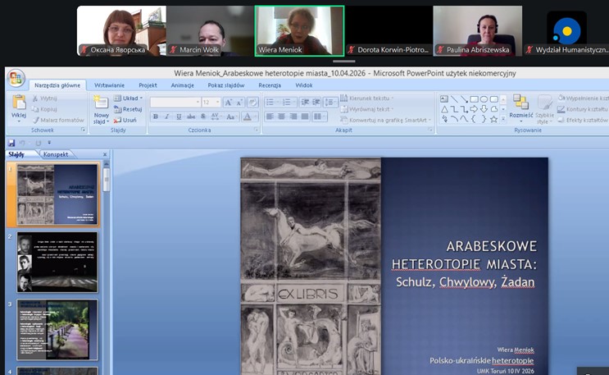Screen dimensions: 609x375
Task: Click the Office button logo
Action: tap(16, 79)
